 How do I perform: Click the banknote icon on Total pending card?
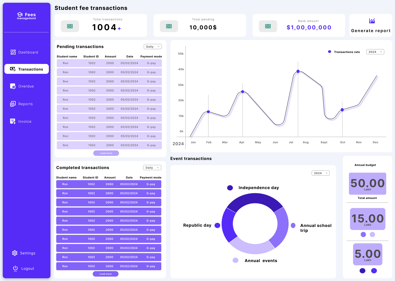coord(169,26)
